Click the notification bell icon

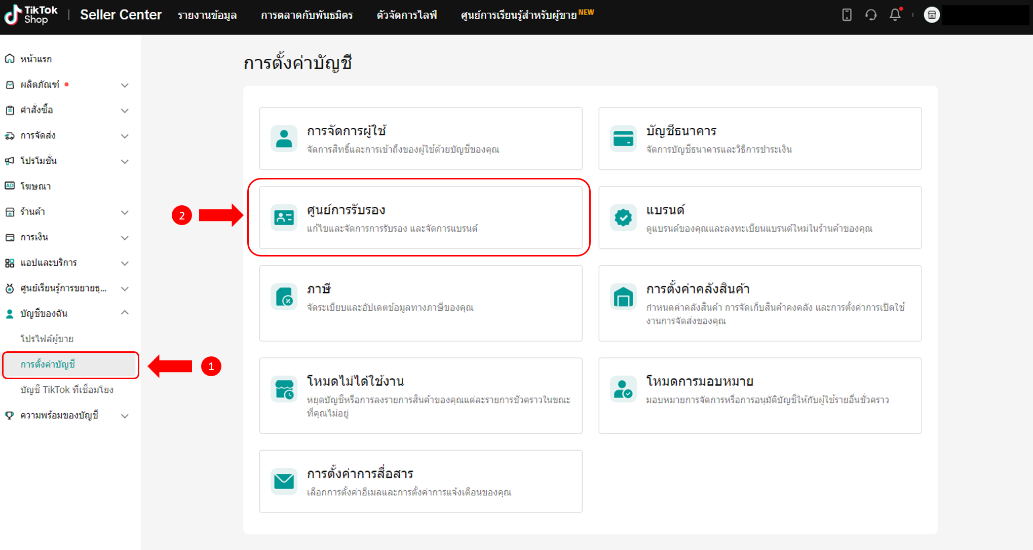[895, 15]
